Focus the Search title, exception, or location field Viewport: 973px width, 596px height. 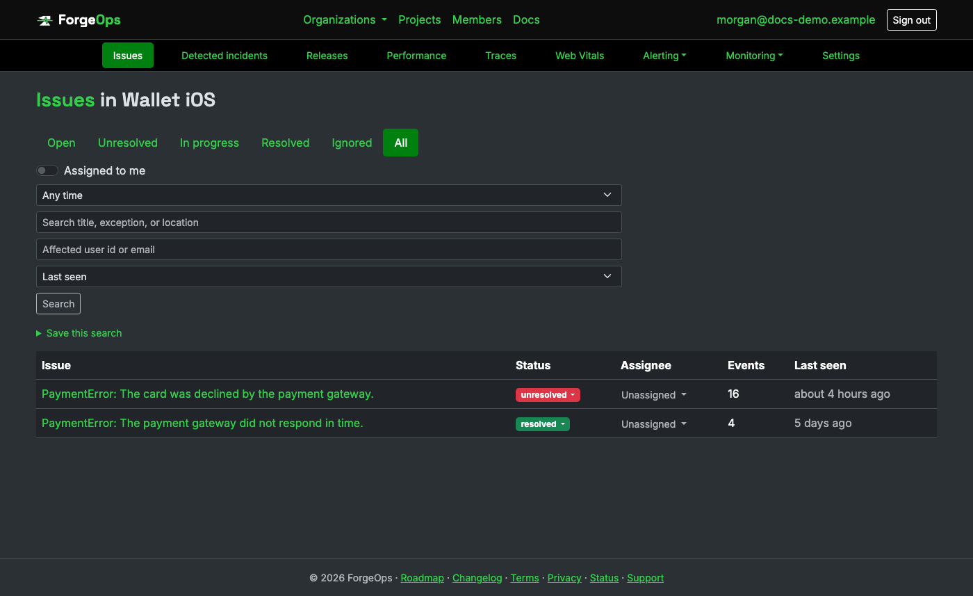[x=329, y=223]
